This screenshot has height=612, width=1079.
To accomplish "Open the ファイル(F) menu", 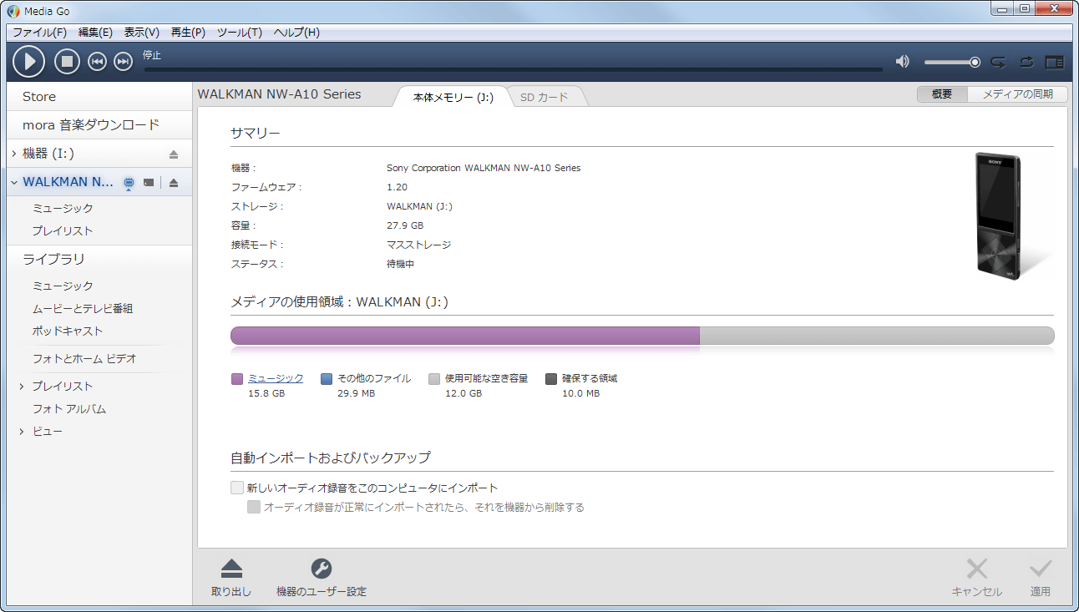I will point(39,33).
